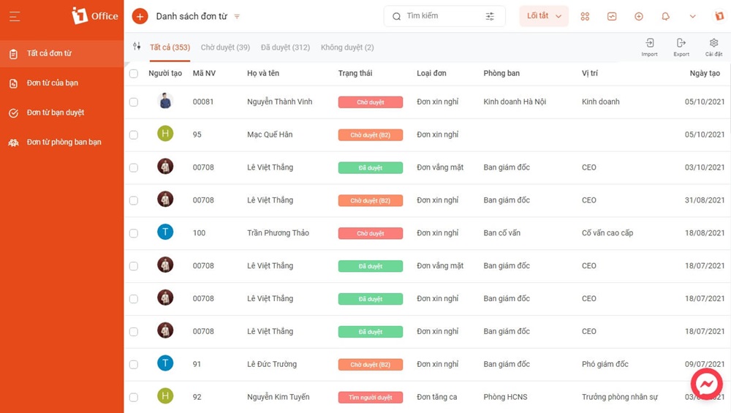Open the notification bell
The image size is (731, 413).
(665, 16)
